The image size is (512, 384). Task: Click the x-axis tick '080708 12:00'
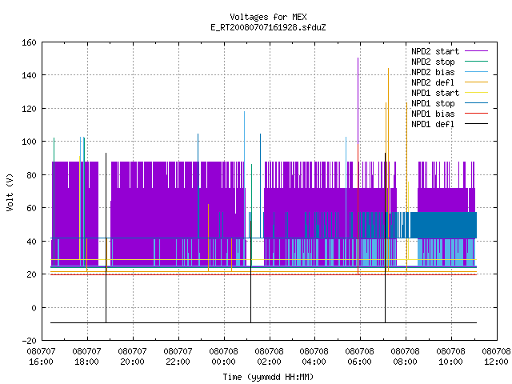point(496,357)
